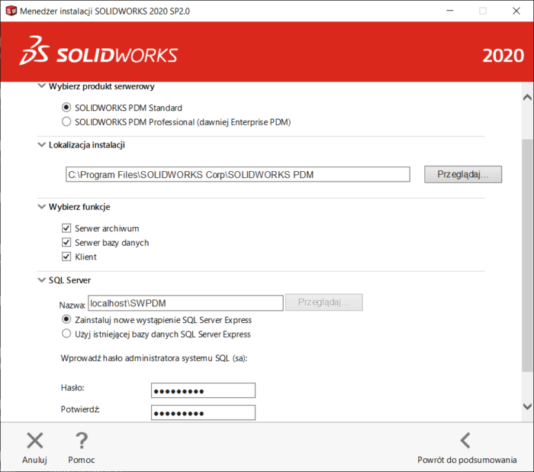Viewport: 534px width, 472px height.
Task: Click scrollbar up arrow
Action: pos(527,98)
